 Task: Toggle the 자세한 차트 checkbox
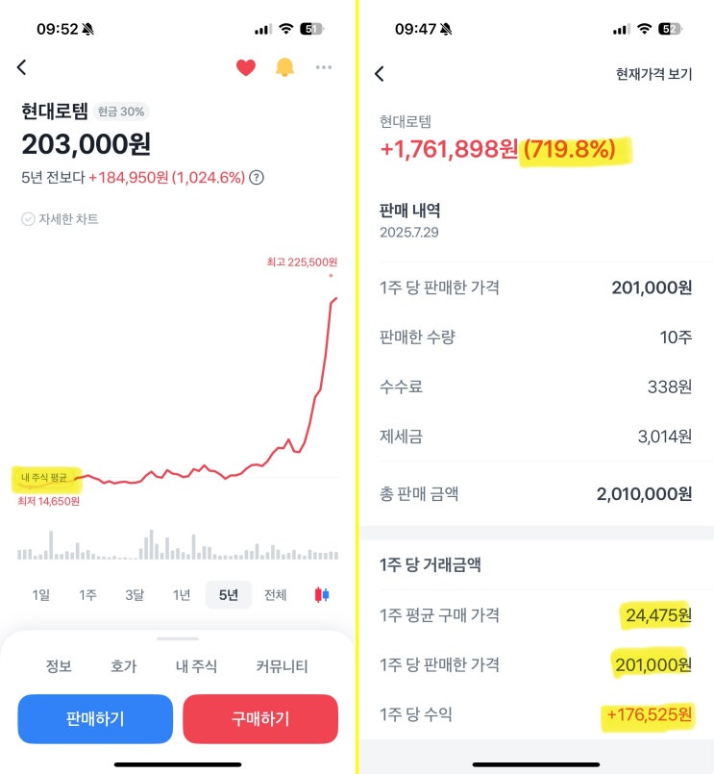coord(29,219)
